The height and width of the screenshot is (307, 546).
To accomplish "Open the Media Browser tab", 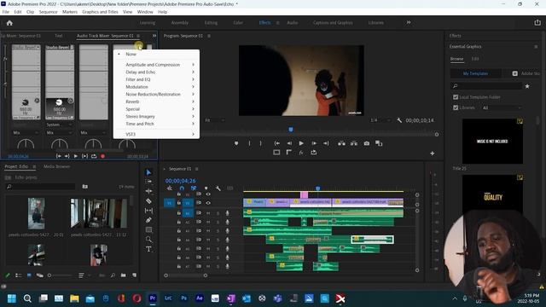I will 57,167.
